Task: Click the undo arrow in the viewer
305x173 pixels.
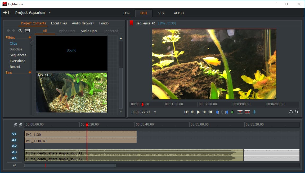Action: [291, 112]
